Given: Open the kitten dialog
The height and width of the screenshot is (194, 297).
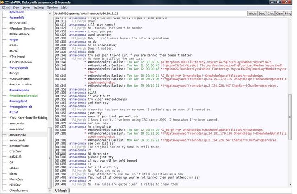Looking at the screenshot, I should coord(13,174).
